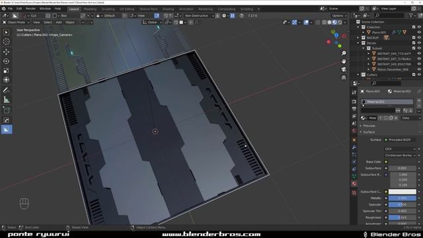Open the Object Data properties tab
Image resolution: width=423 pixels, height=238 pixels.
[354, 177]
